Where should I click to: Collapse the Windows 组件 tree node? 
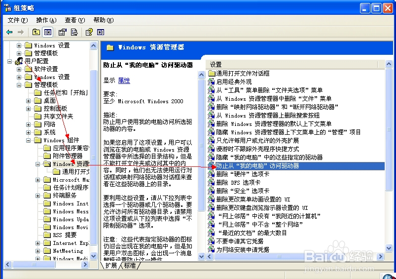28,140
